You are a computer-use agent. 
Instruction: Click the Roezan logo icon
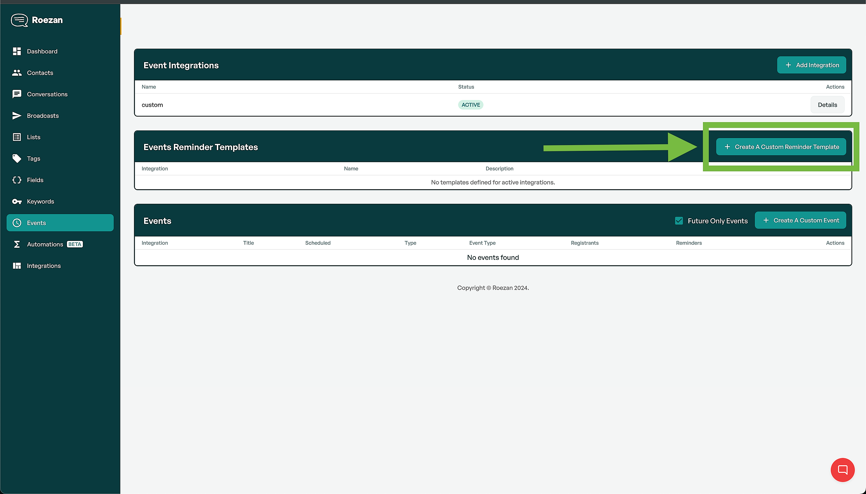point(19,20)
